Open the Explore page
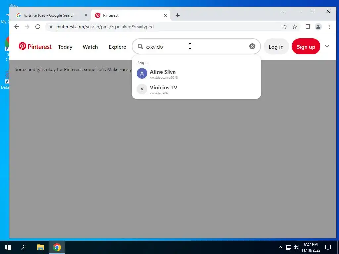Image resolution: width=339 pixels, height=254 pixels. pyautogui.click(x=117, y=47)
